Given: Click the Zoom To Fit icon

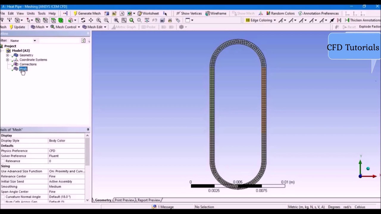Looking at the screenshot, I should click(116, 20).
